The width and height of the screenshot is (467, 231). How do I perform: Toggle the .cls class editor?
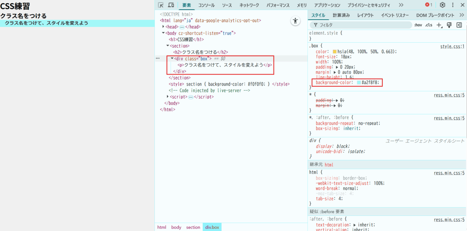[x=429, y=25]
